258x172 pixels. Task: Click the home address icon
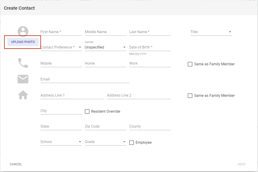23,95
